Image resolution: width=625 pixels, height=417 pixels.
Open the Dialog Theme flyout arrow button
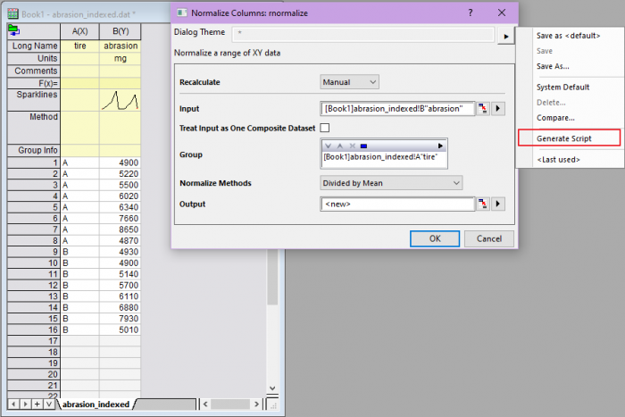point(506,36)
